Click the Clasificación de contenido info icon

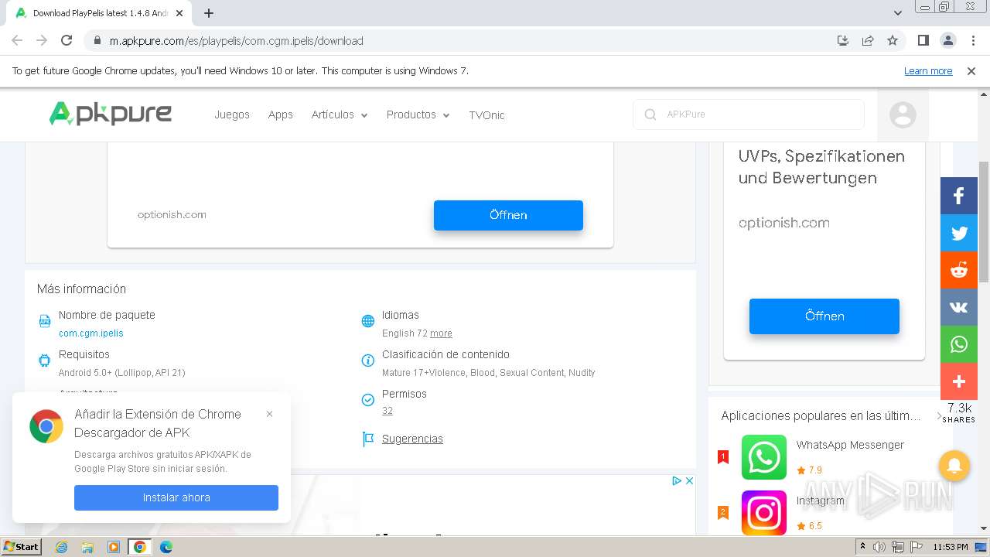pos(368,361)
